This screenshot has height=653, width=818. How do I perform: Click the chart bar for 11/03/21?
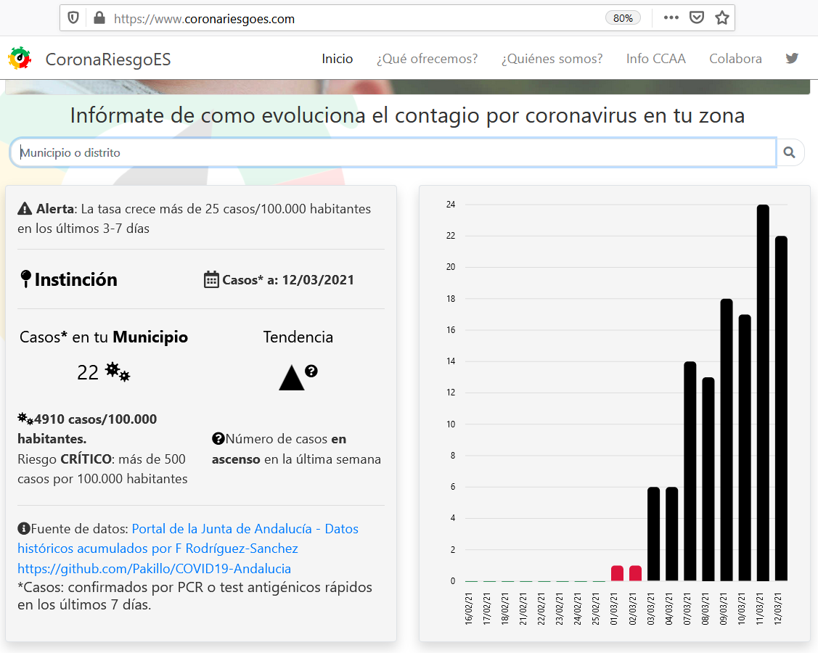(763, 393)
